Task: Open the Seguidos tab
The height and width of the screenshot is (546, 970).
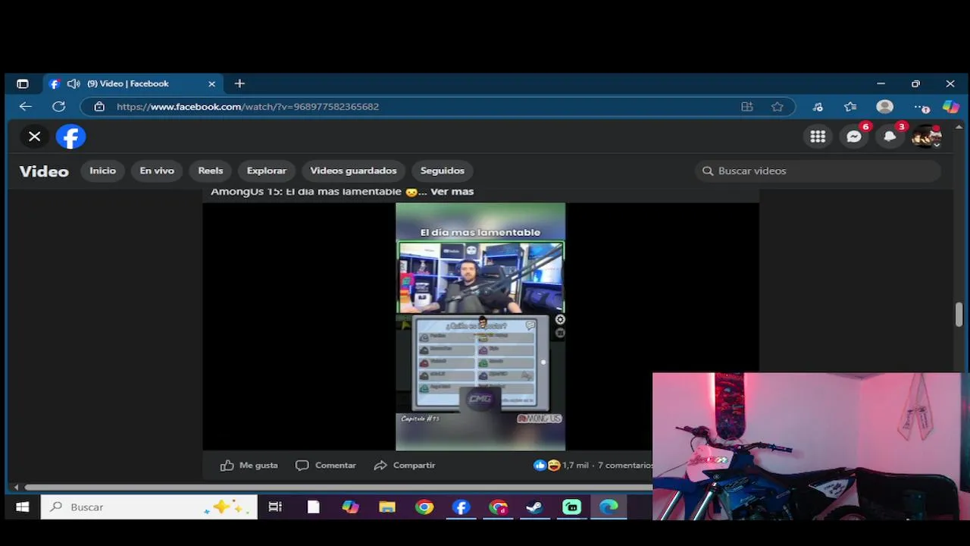Action: click(443, 171)
